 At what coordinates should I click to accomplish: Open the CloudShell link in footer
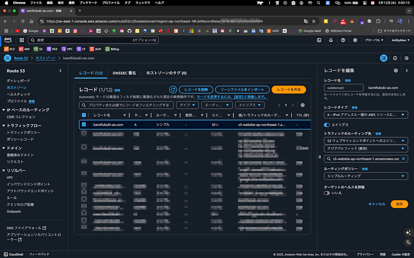pyautogui.click(x=13, y=254)
